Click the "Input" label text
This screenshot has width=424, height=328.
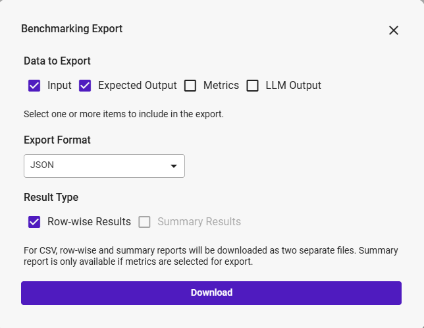(x=59, y=86)
